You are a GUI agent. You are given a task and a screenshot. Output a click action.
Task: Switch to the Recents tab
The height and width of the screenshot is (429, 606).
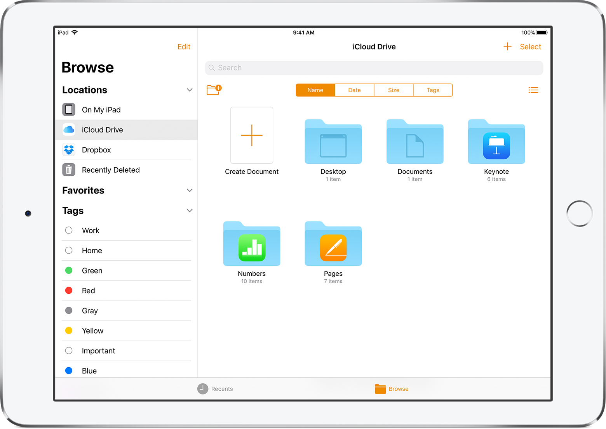tap(215, 389)
